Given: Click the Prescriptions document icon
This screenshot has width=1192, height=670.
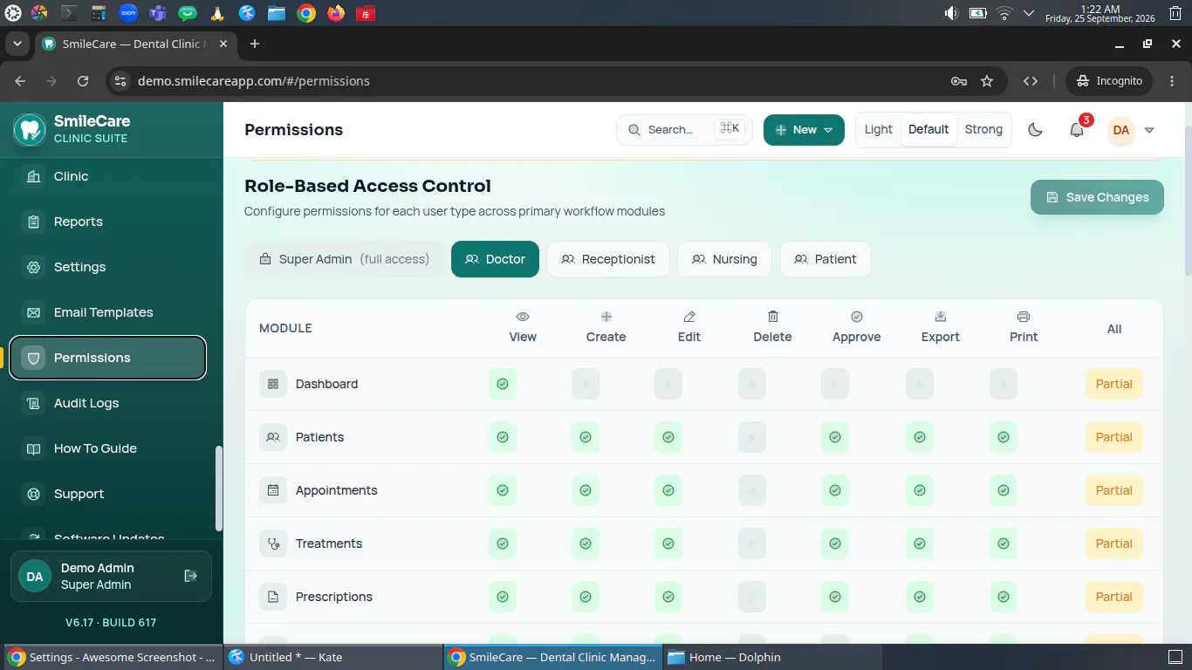Looking at the screenshot, I should (273, 597).
